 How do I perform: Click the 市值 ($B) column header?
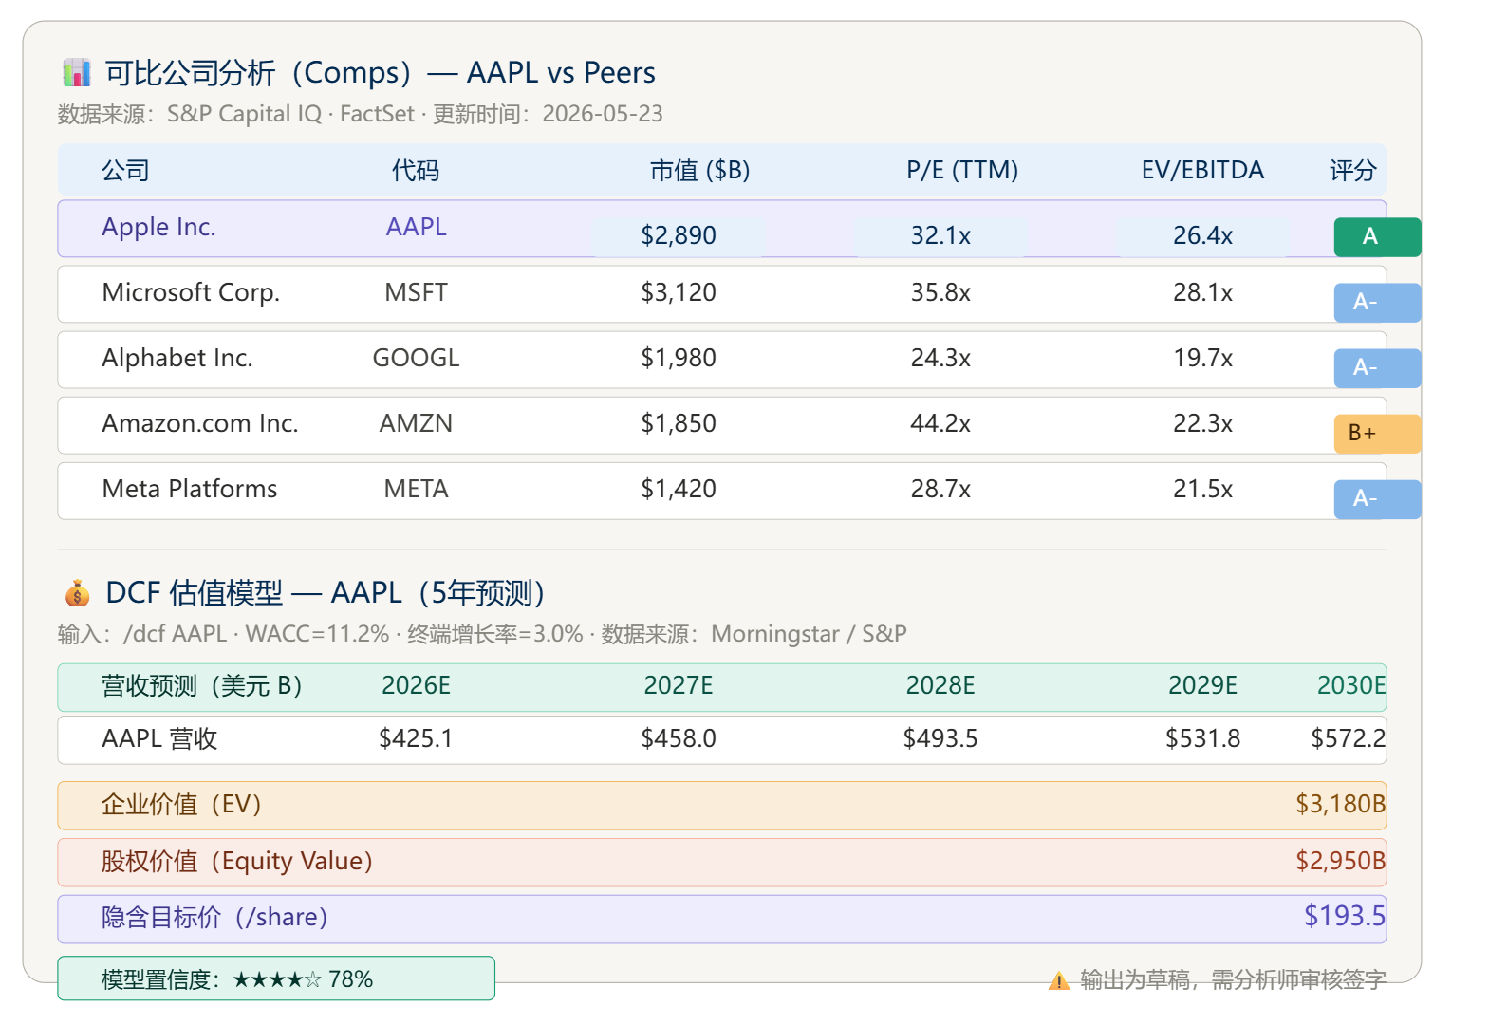pos(700,171)
